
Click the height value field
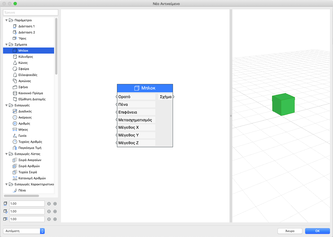coord(27,219)
